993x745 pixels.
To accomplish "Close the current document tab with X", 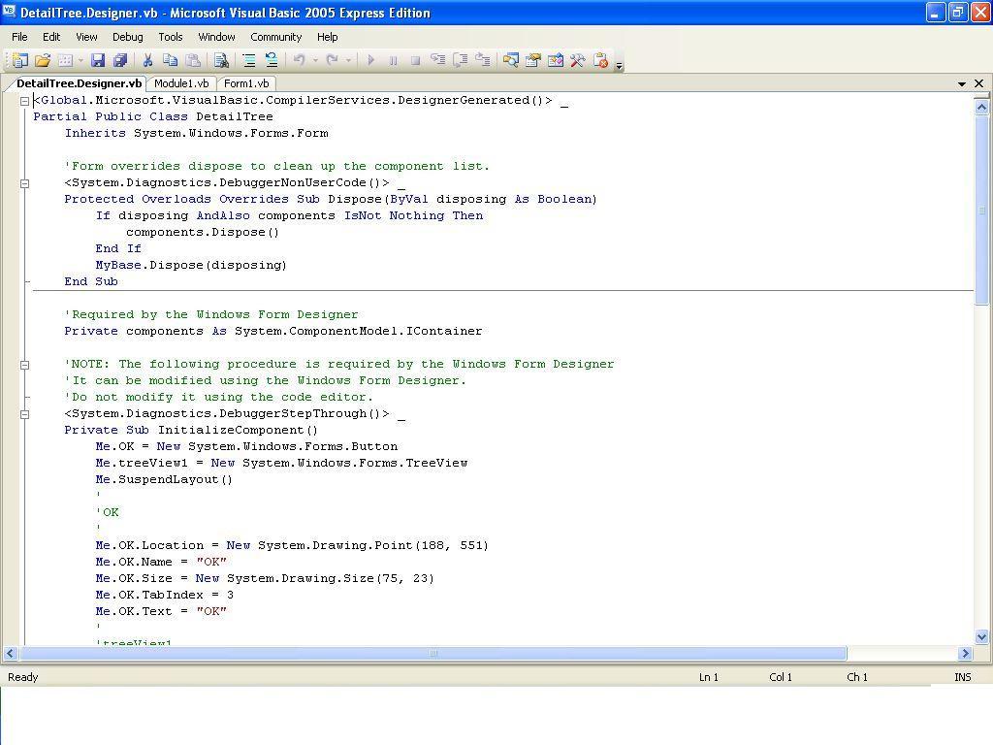I will pos(979,83).
